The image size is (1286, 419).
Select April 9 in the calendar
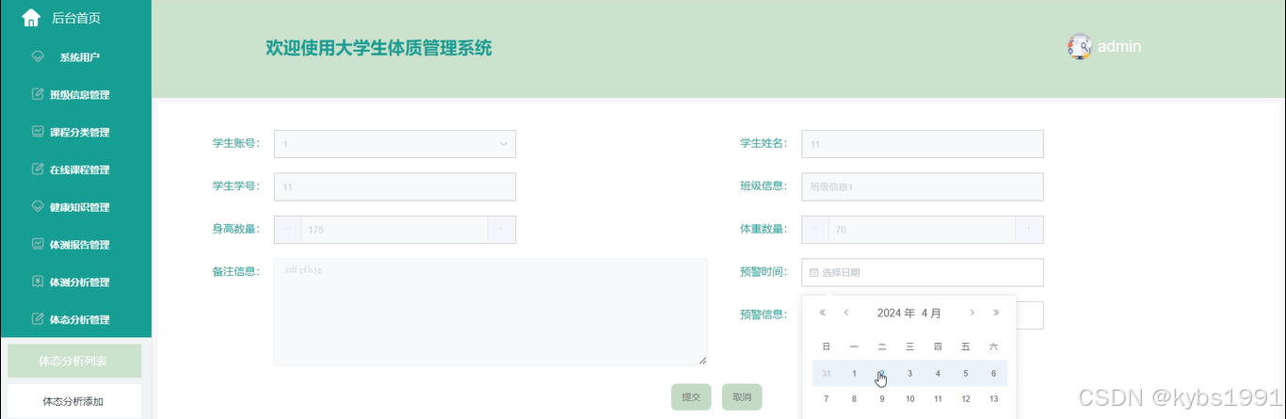882,399
